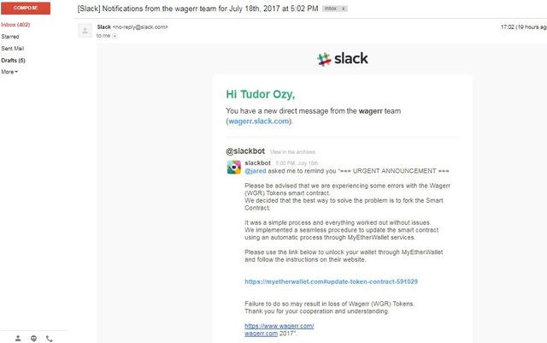Open Drafts (5) folder
Viewport: 547px width, 343px height.
point(13,60)
